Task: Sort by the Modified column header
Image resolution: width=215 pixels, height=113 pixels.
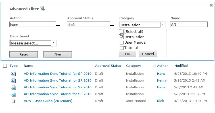Action: coord(181,66)
